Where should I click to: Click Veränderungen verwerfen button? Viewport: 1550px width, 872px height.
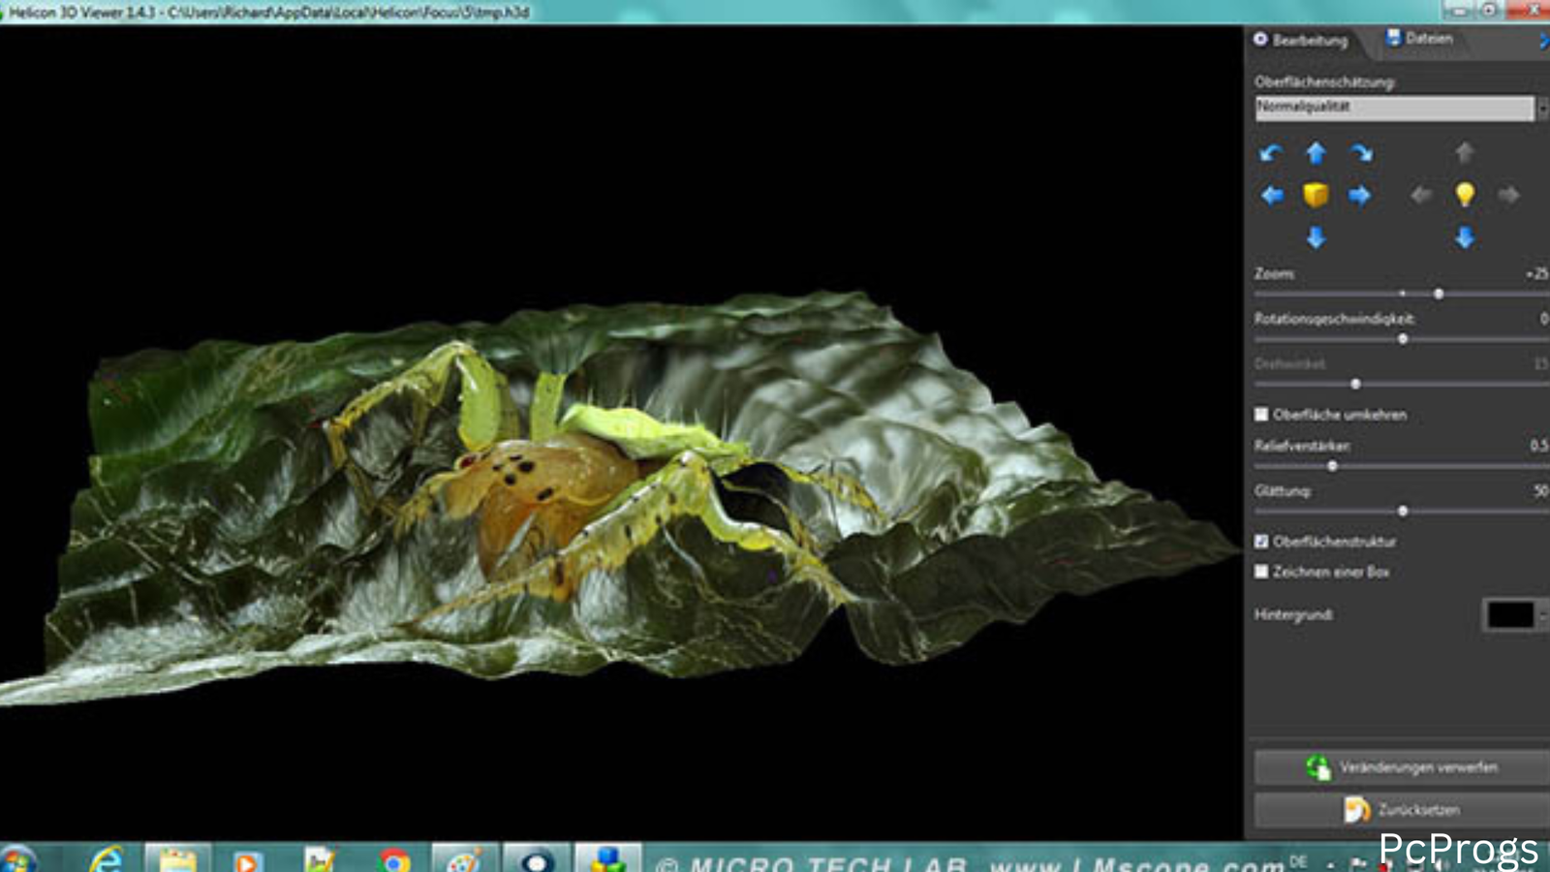tap(1402, 767)
